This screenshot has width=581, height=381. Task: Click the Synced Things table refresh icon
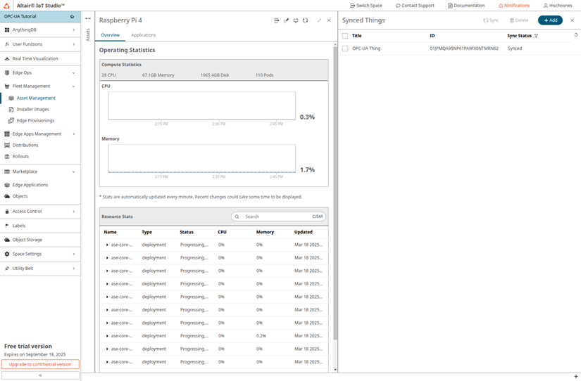576,34
